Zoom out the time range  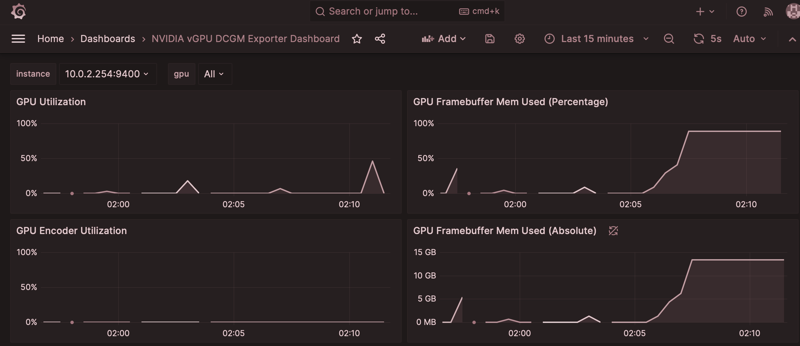pos(669,39)
